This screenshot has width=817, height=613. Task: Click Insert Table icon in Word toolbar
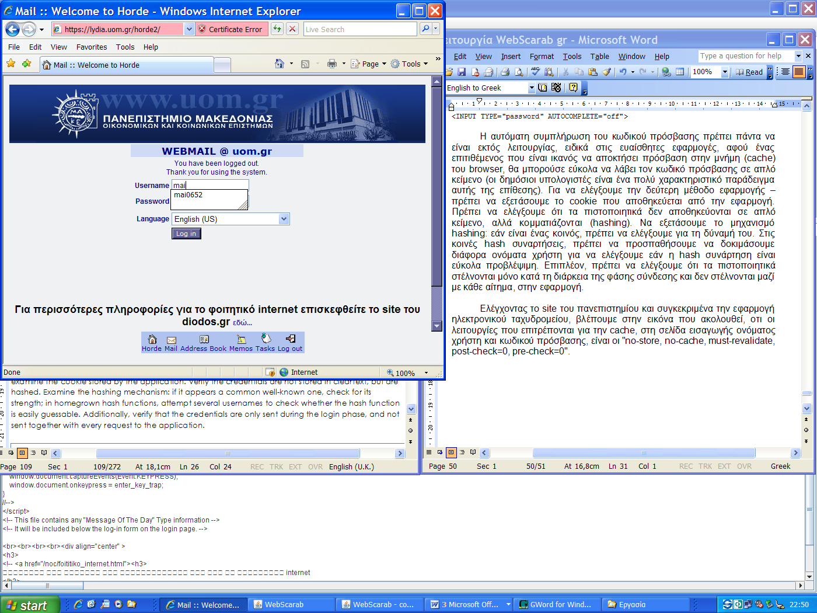tap(680, 72)
